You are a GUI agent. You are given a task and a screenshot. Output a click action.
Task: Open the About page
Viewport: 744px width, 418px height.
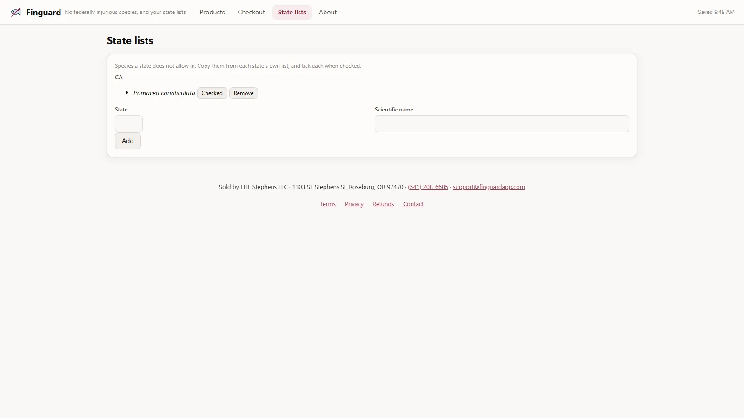pos(328,12)
